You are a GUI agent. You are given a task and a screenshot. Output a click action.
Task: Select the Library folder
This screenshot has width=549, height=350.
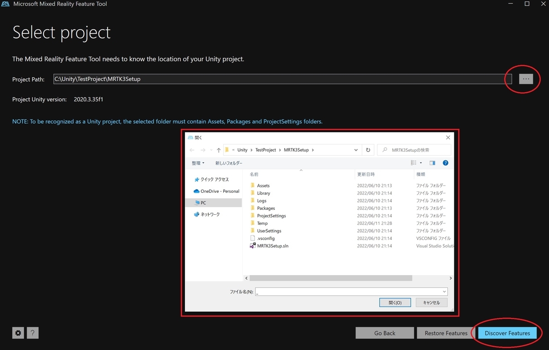pos(264,193)
